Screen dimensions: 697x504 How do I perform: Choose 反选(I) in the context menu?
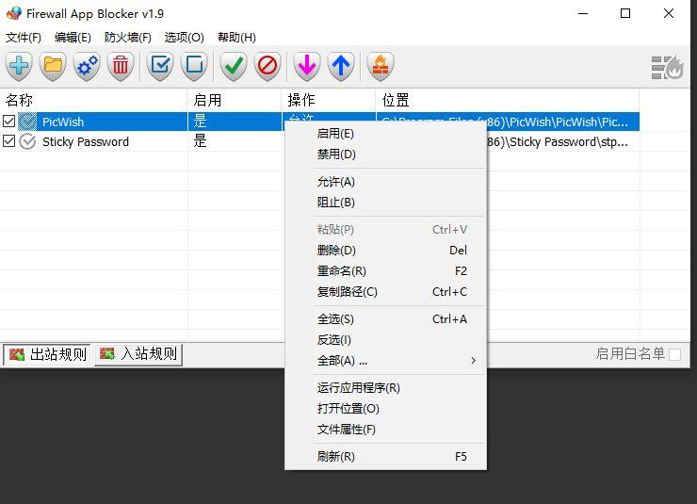(x=385, y=339)
